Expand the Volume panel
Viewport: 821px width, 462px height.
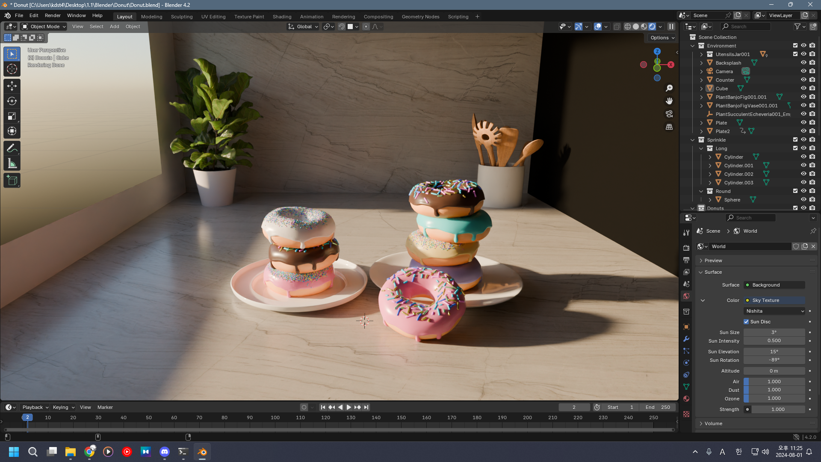713,423
